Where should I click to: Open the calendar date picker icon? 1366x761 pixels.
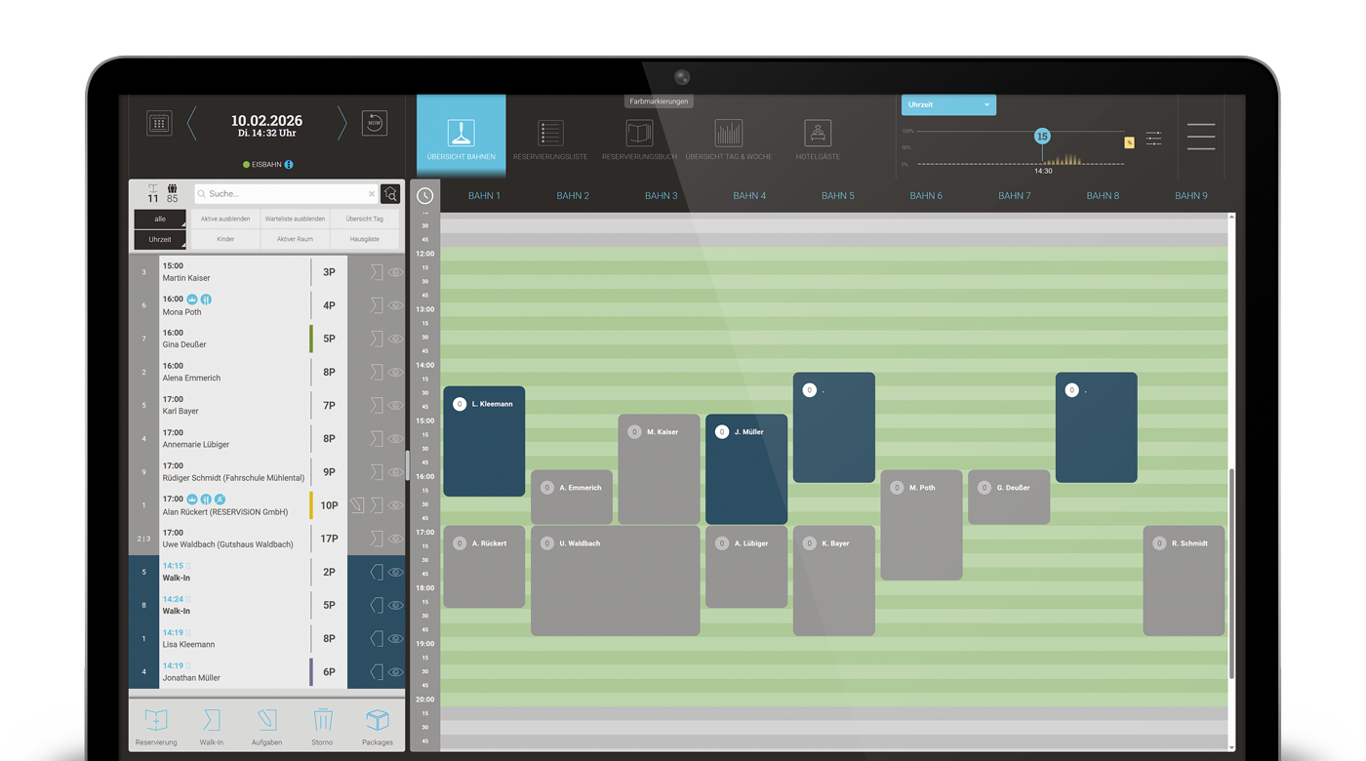(x=159, y=123)
